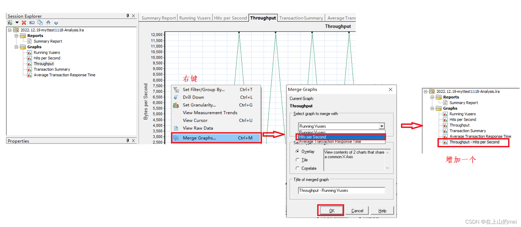The width and height of the screenshot is (521, 227).
Task: Click the red X delete icon in Session Explorer
Action: [x=24, y=23]
